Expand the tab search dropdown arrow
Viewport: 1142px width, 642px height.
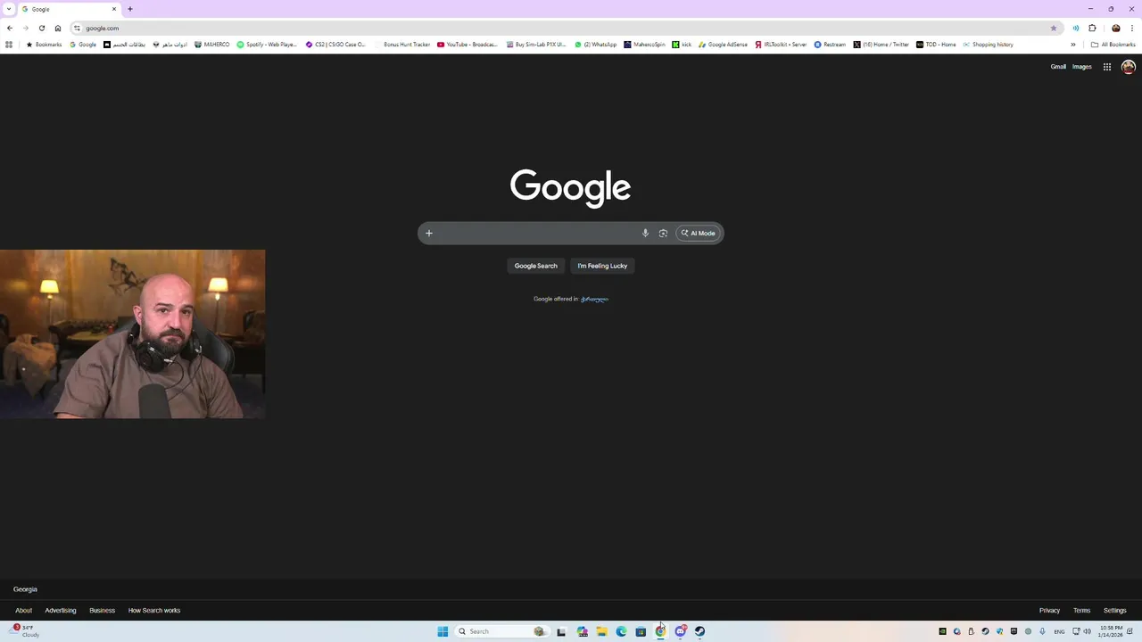point(9,9)
